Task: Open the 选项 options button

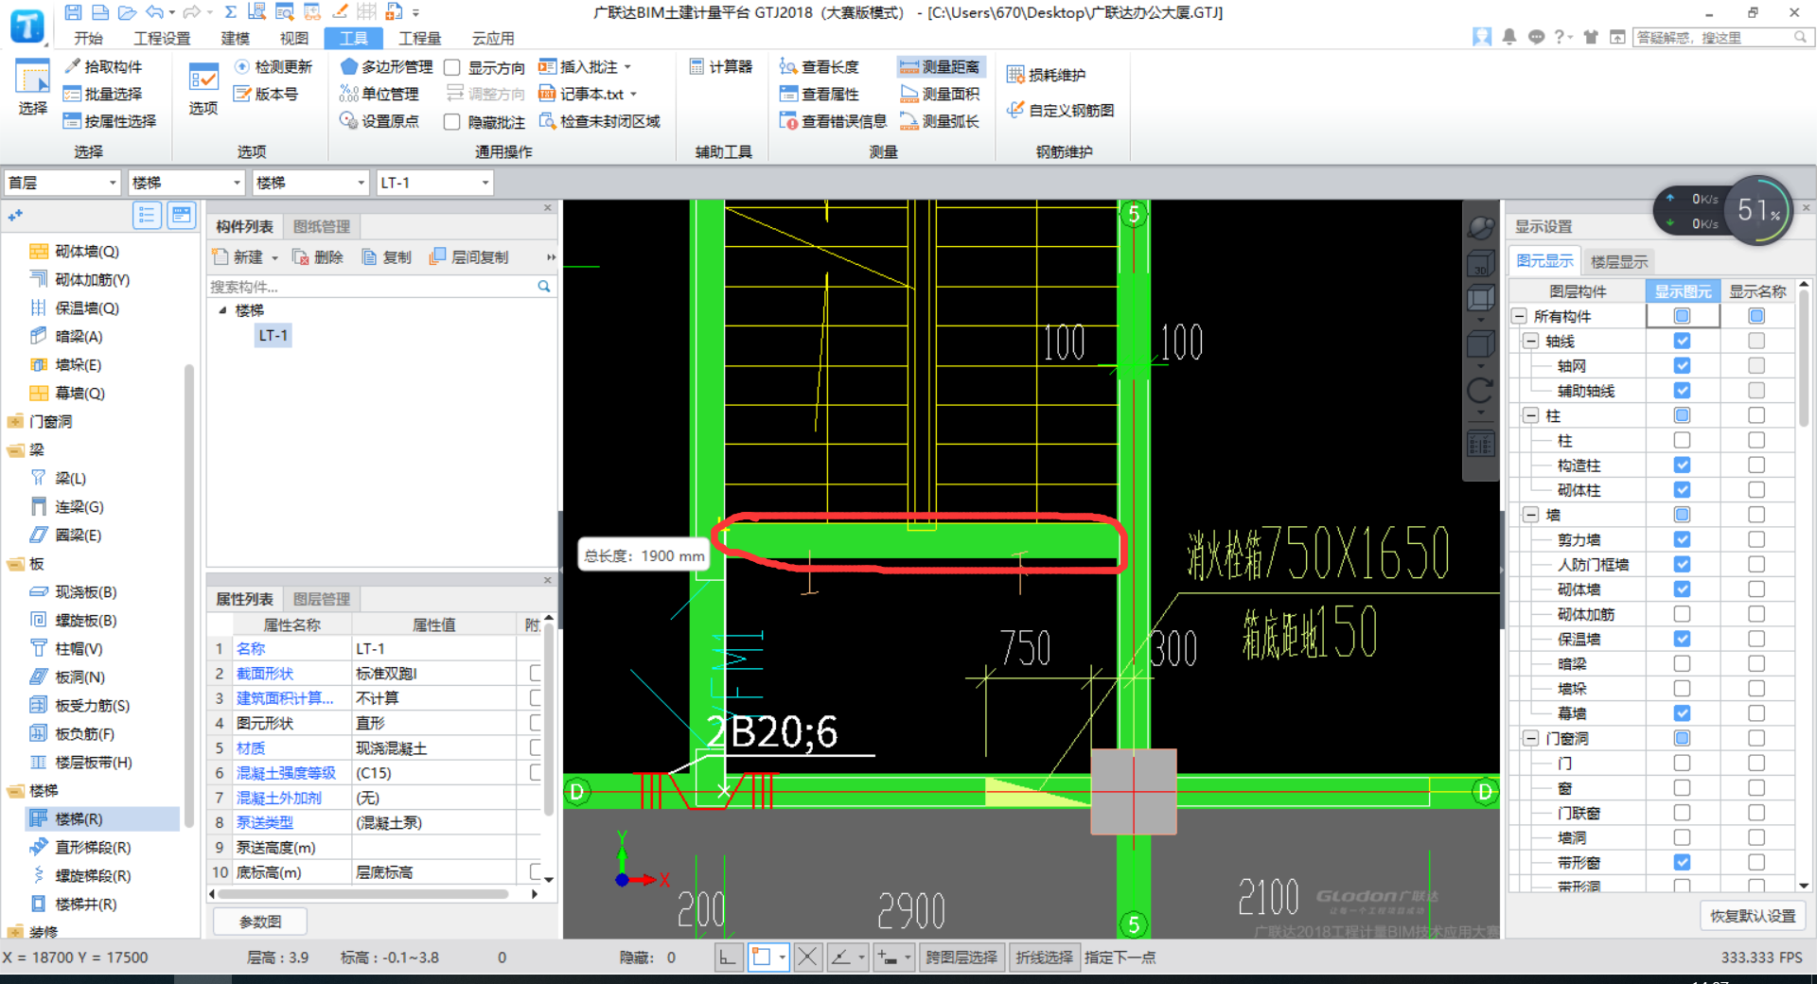Action: (203, 90)
